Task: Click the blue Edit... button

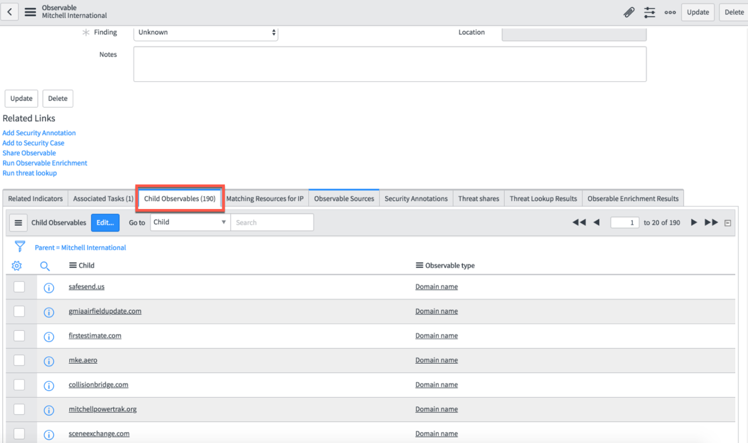Action: (105, 222)
